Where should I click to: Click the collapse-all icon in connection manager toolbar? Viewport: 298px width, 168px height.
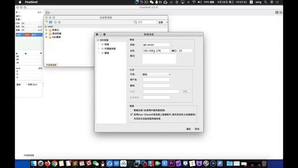[55, 22]
